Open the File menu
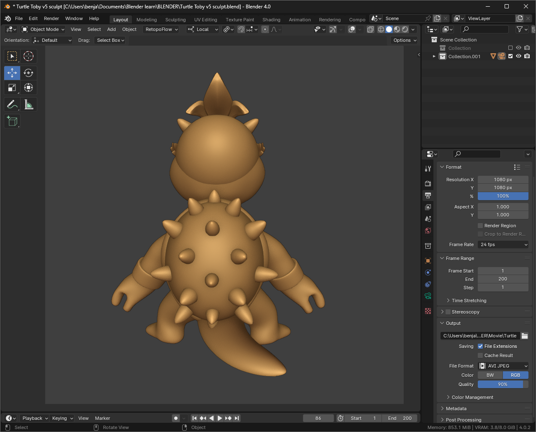 click(x=19, y=18)
